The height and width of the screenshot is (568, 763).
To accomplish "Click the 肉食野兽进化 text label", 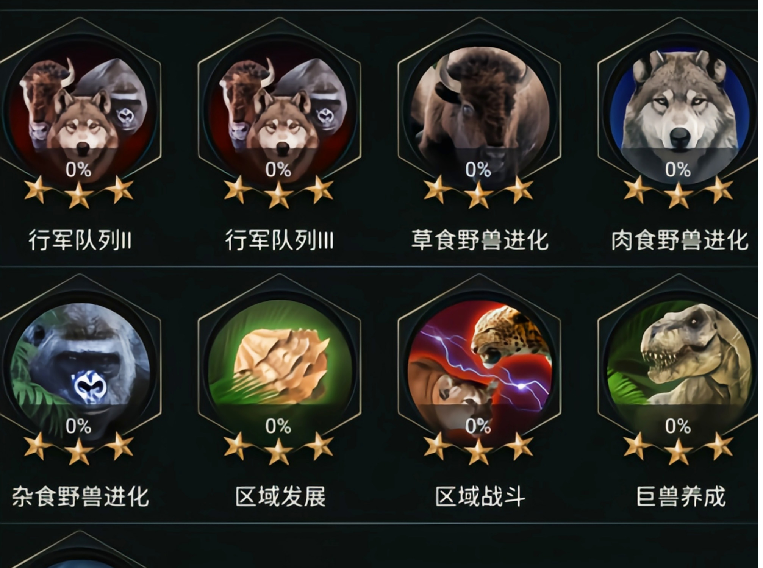I will click(x=680, y=240).
